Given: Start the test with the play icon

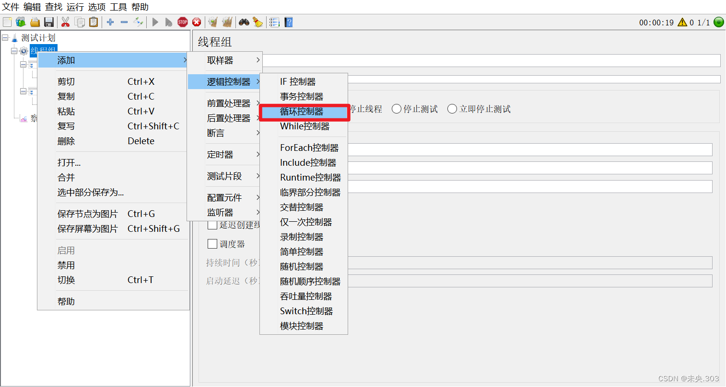Looking at the screenshot, I should click(155, 22).
